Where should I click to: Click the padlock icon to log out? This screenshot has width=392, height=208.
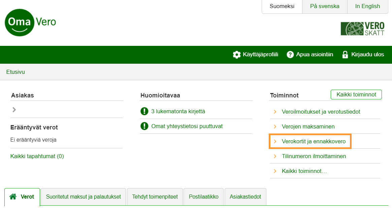pyautogui.click(x=345, y=55)
